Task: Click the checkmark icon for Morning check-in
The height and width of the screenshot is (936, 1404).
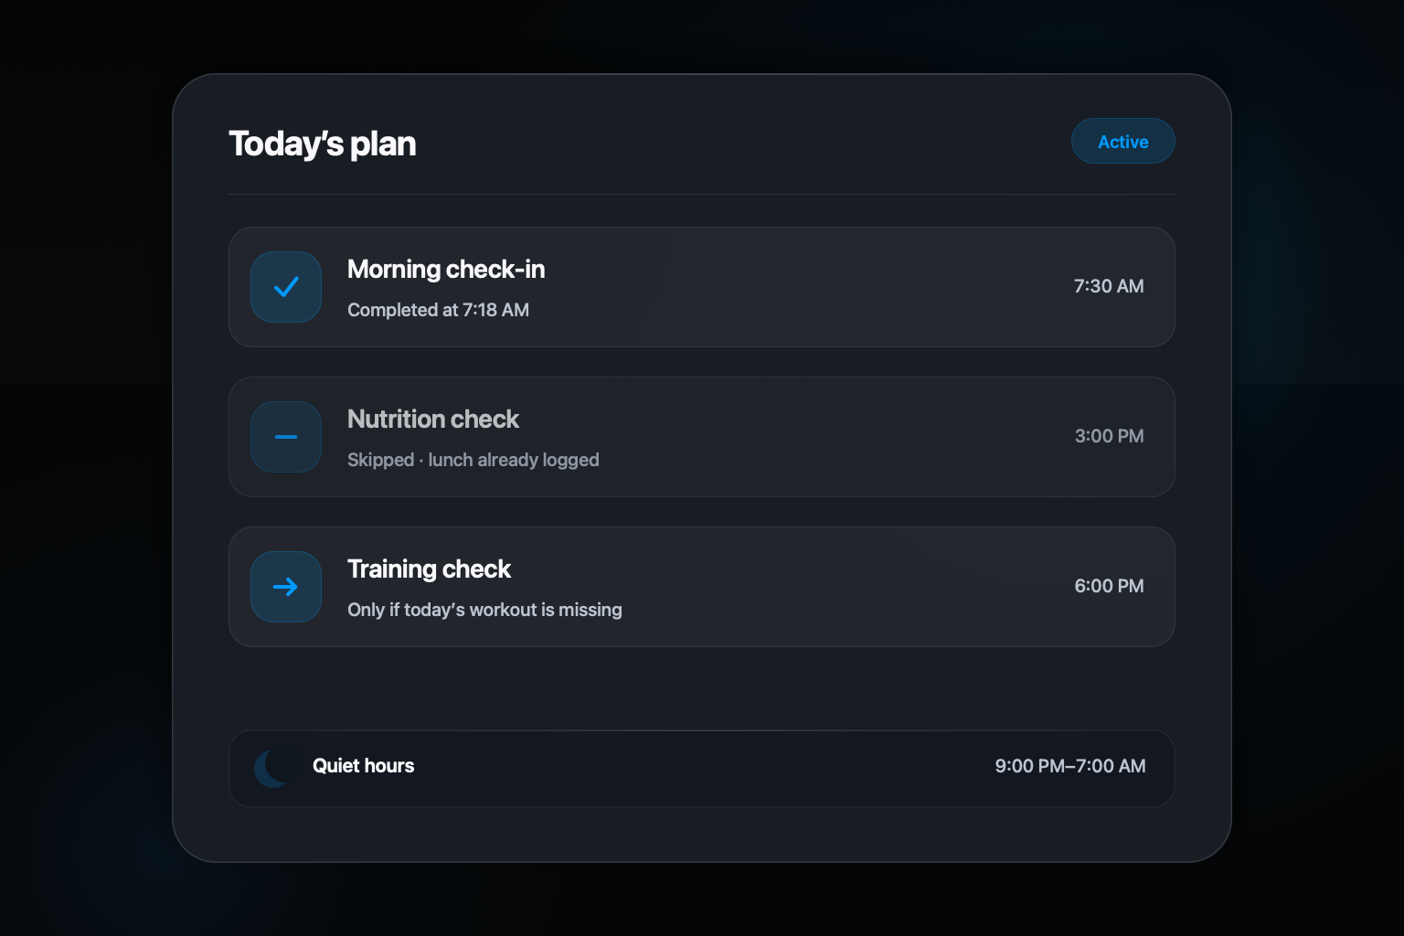Action: click(x=286, y=287)
